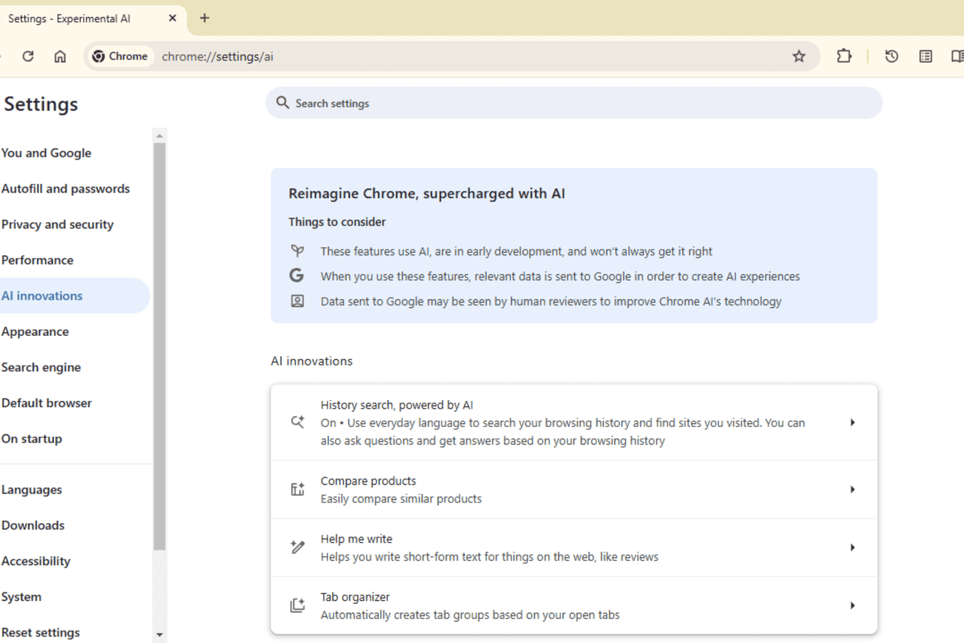Click the Search settings input field
Image resolution: width=964 pixels, height=643 pixels.
point(574,103)
